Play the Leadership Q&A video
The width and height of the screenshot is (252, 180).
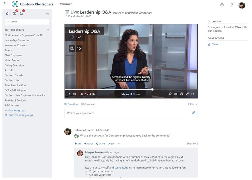click(69, 94)
